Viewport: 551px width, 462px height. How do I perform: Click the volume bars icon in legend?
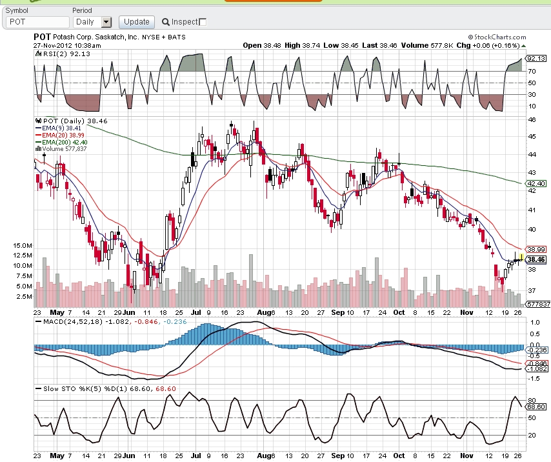click(x=38, y=149)
